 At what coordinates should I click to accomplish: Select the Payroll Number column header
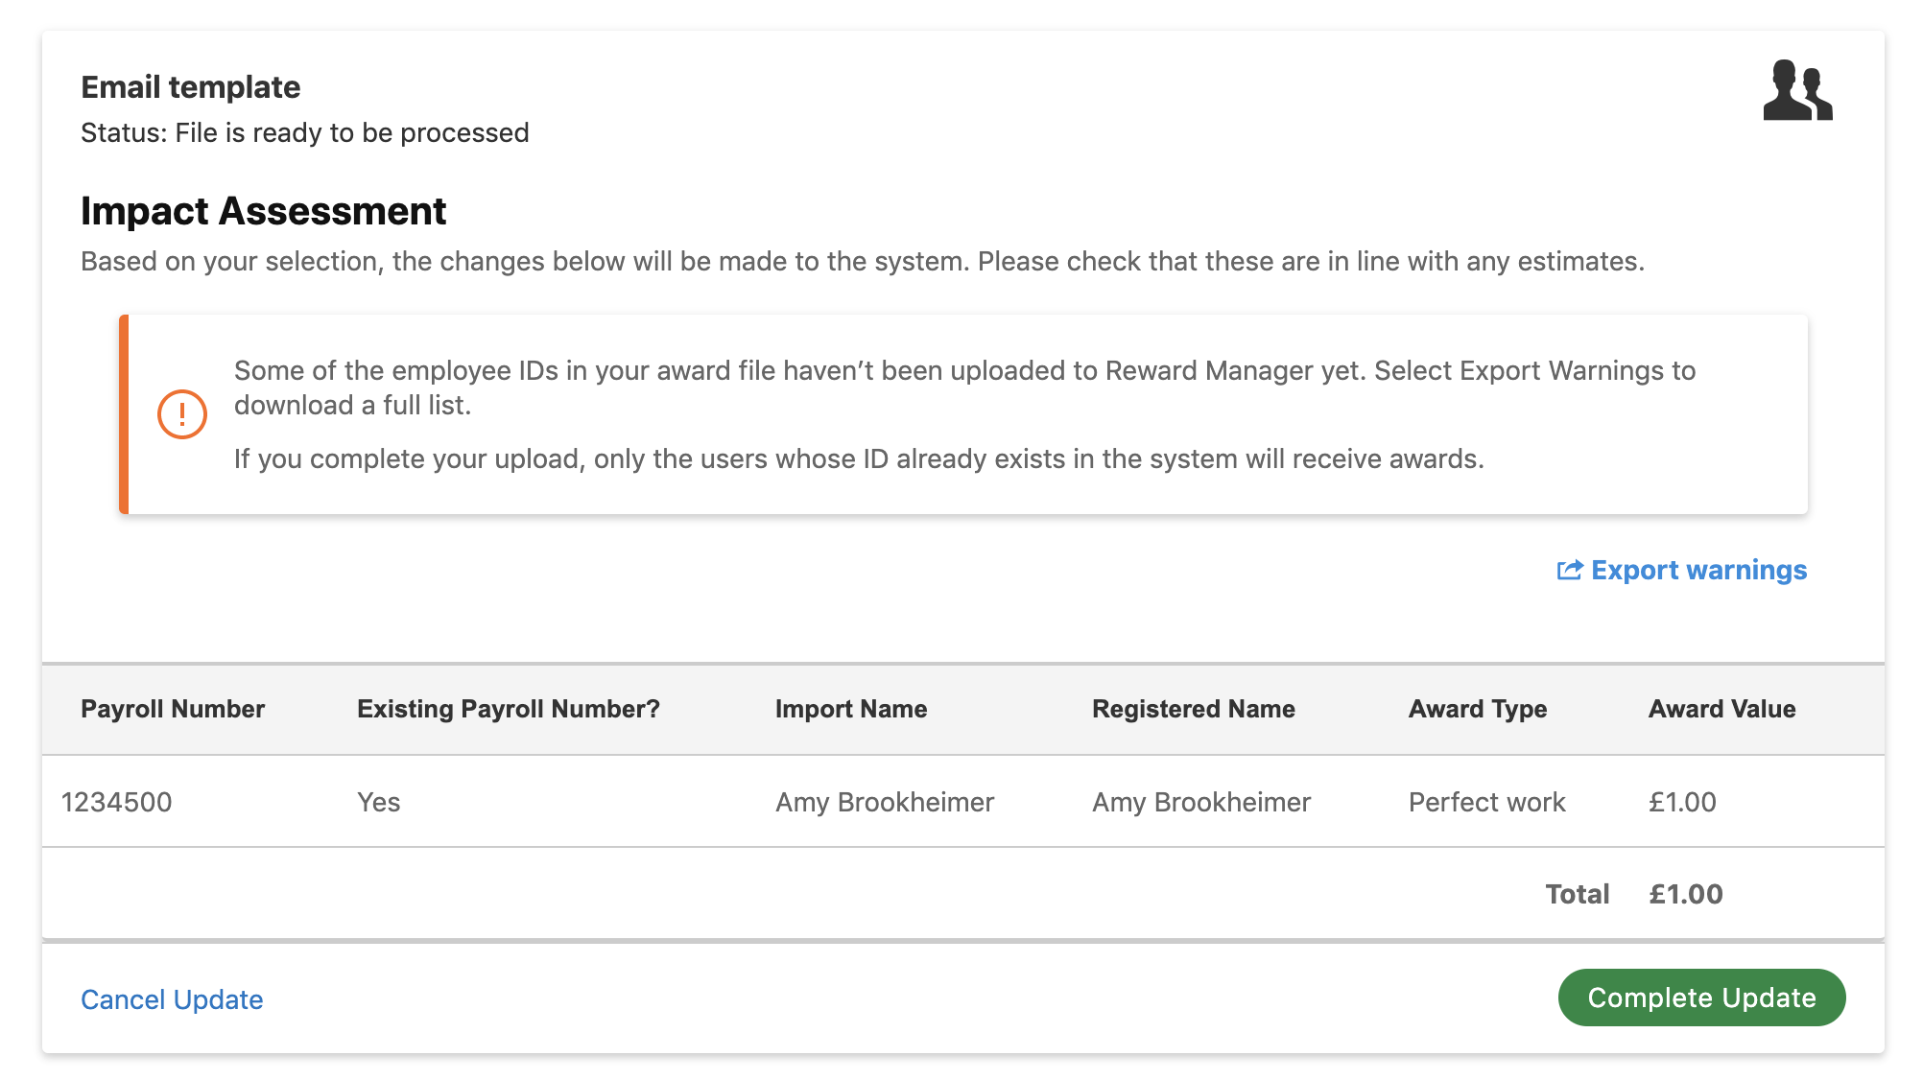pos(173,709)
